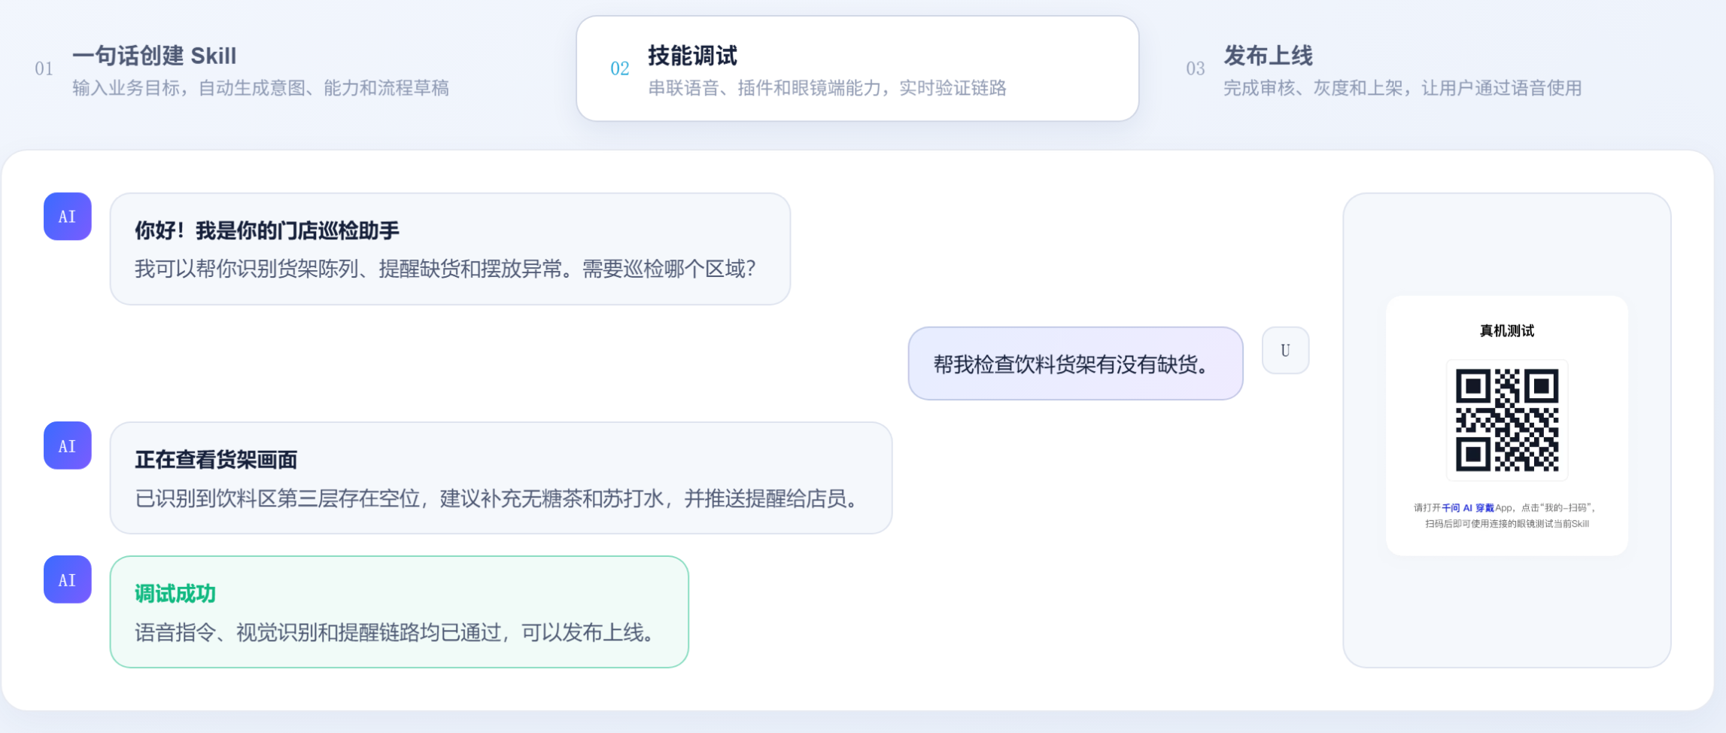
Task: Click the QR scan instruction text 扫码后即可使用
Action: (x=1507, y=524)
